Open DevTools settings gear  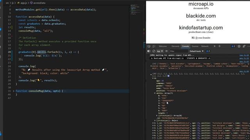click(239, 46)
